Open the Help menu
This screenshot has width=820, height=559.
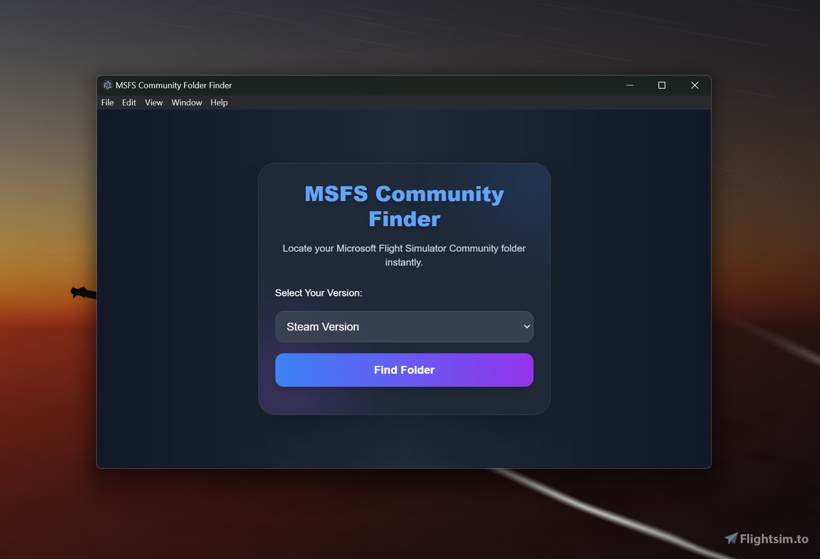click(219, 103)
